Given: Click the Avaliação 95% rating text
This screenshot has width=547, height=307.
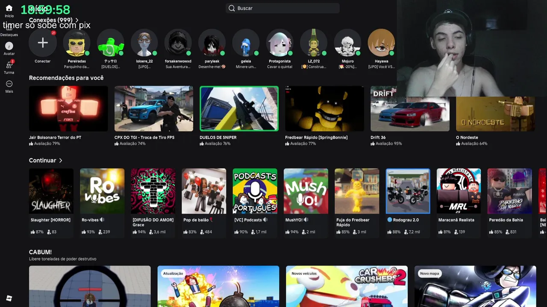Looking at the screenshot, I should [389, 144].
